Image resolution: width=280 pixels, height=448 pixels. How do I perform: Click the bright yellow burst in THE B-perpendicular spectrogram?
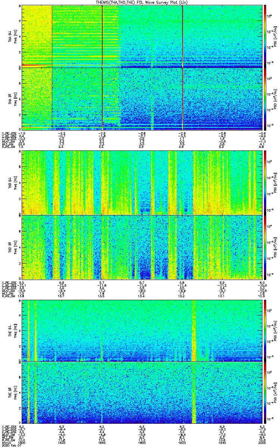194,330
